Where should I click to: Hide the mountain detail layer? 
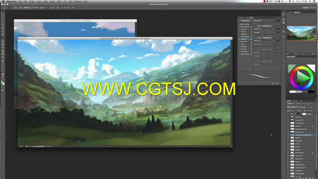tap(288, 167)
